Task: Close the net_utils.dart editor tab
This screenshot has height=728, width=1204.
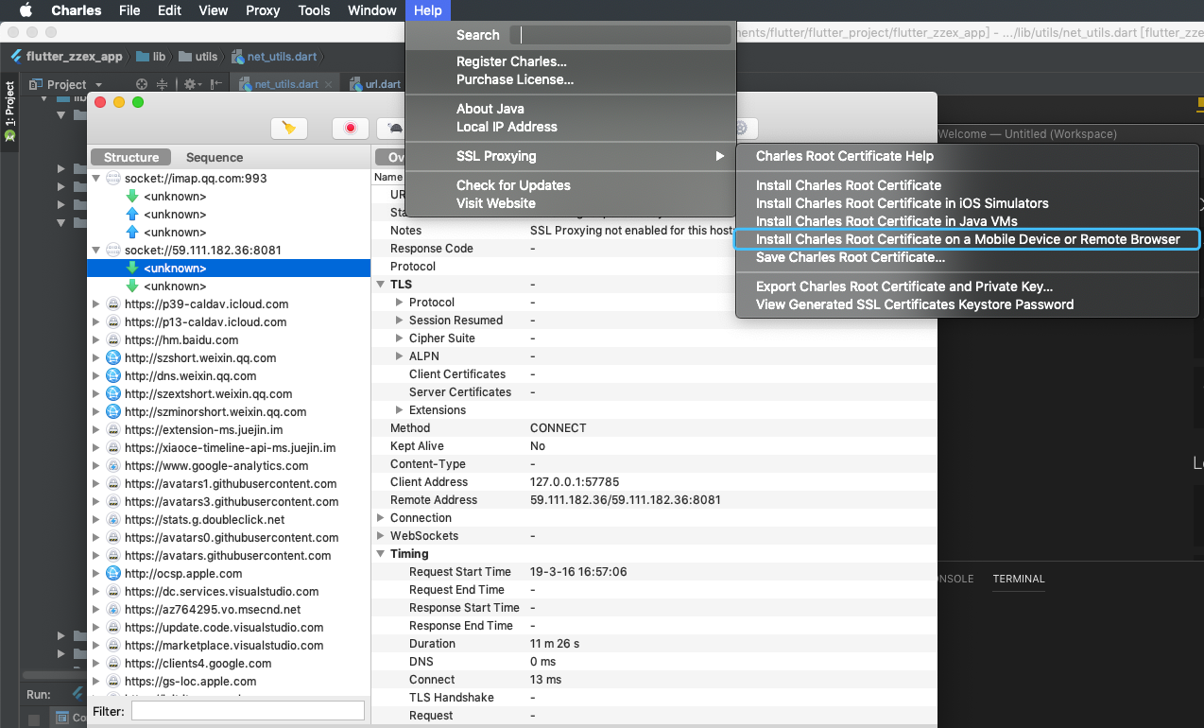Action: tap(328, 84)
